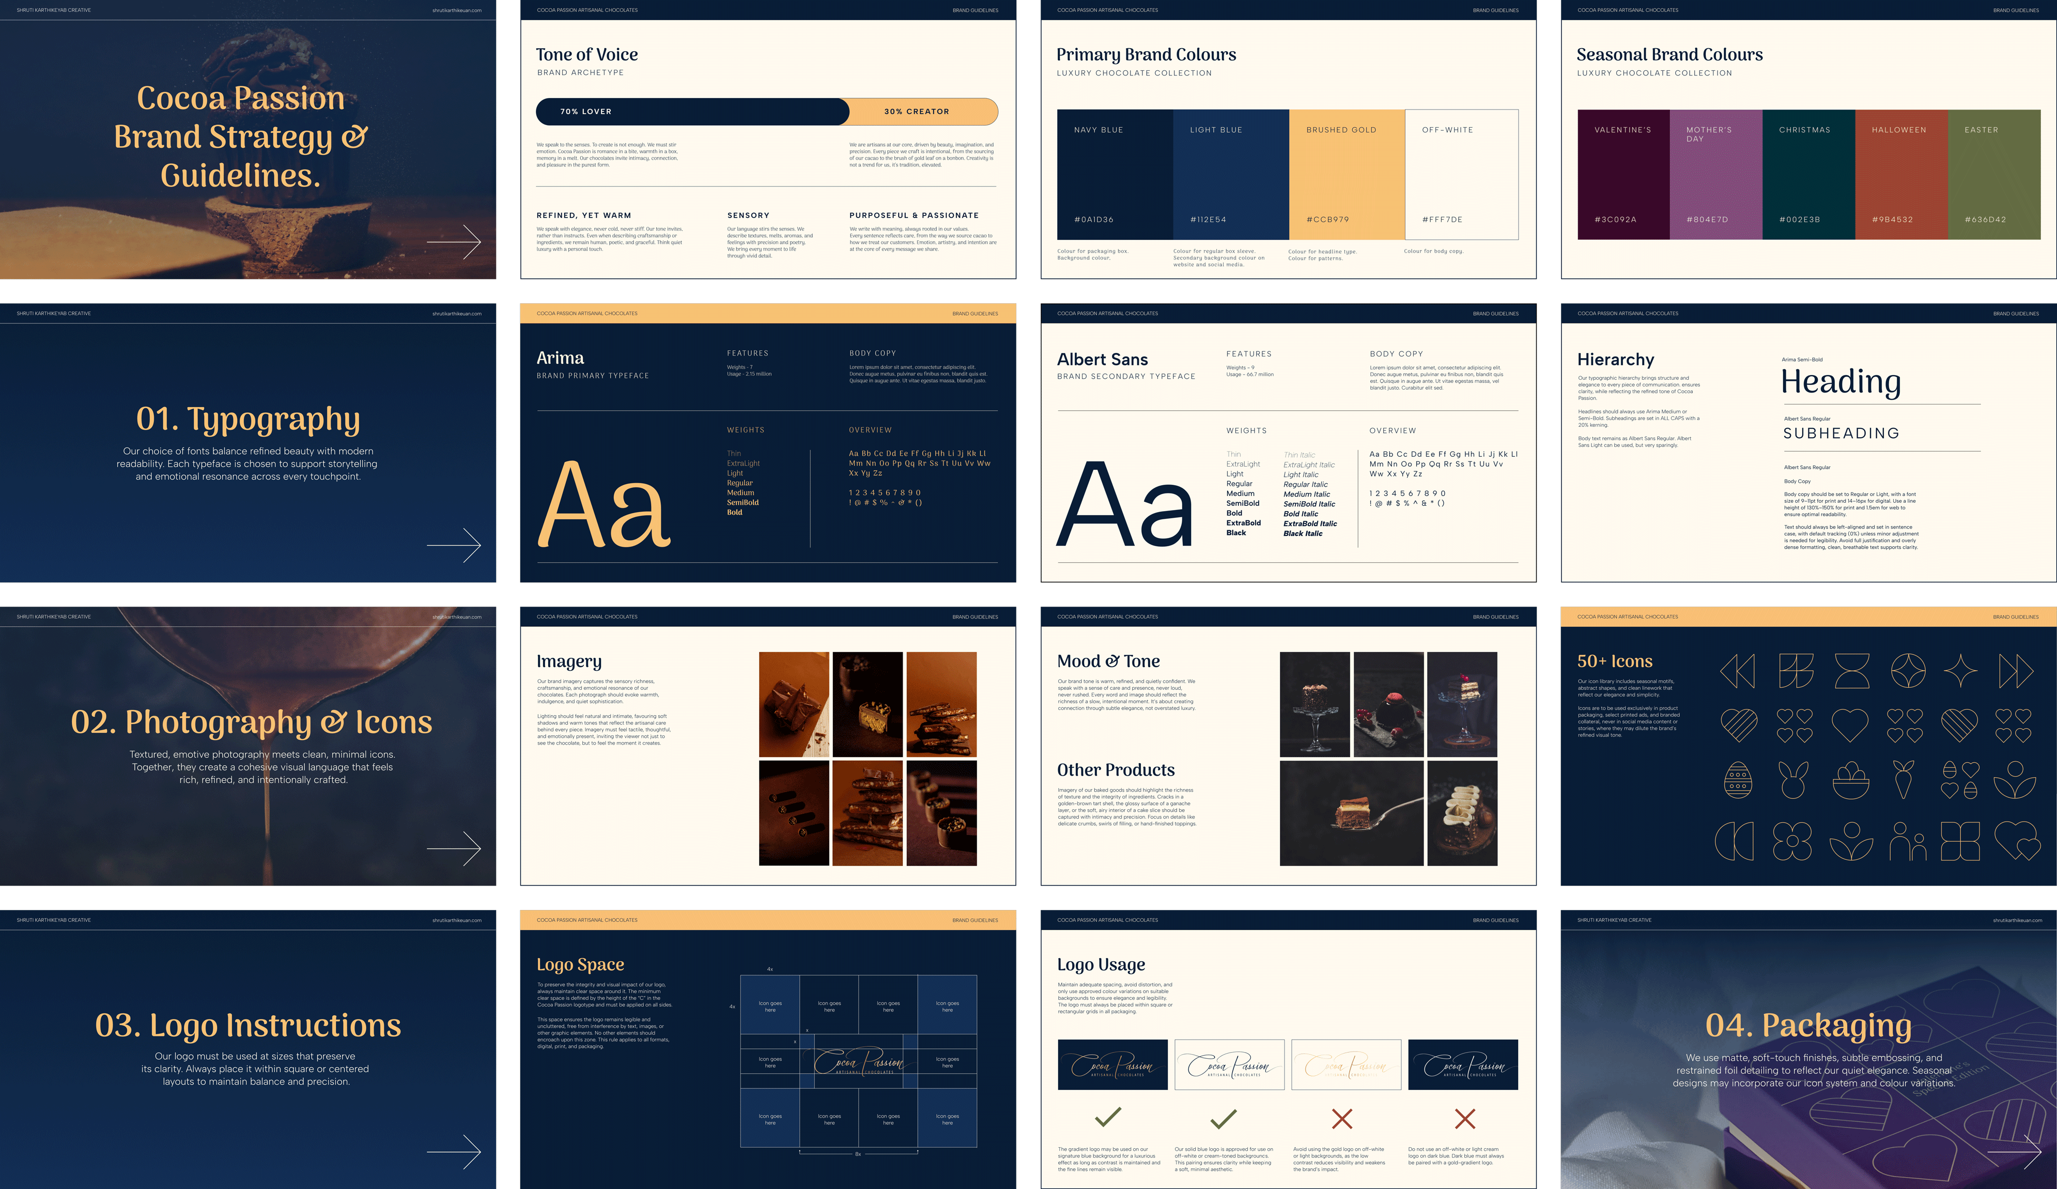Select the Brushed Gold #CCB979 swatch
Image resolution: width=2057 pixels, height=1189 pixels.
click(1346, 175)
